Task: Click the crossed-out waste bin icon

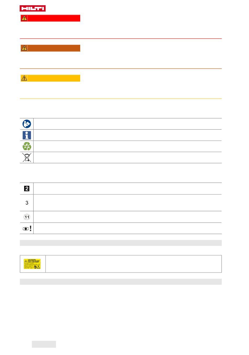Action: [x=27, y=157]
